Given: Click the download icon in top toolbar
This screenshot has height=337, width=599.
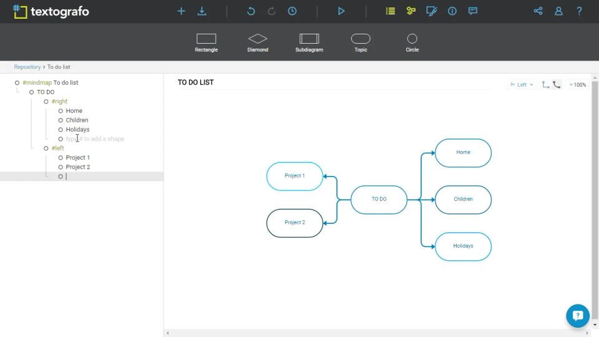Looking at the screenshot, I should tap(202, 11).
